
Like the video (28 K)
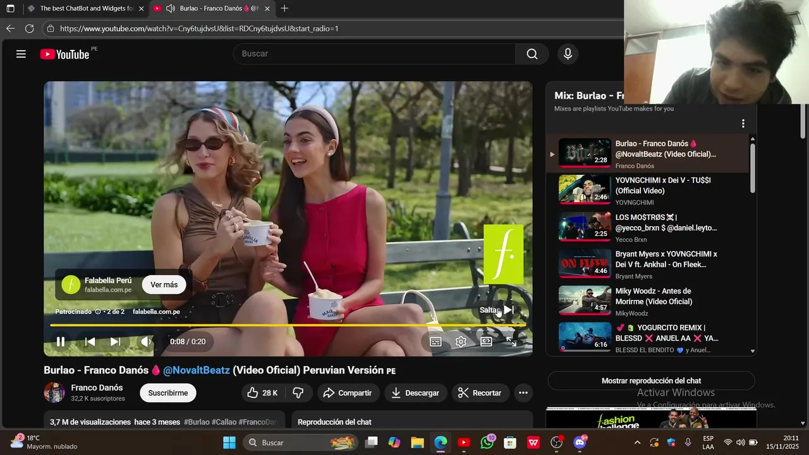click(263, 393)
